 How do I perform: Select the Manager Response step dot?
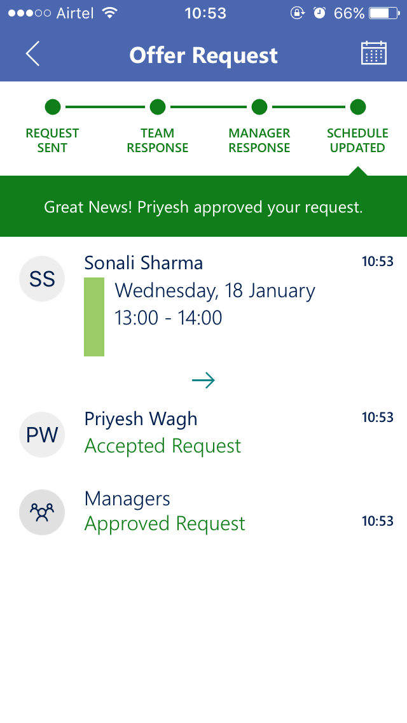259,107
